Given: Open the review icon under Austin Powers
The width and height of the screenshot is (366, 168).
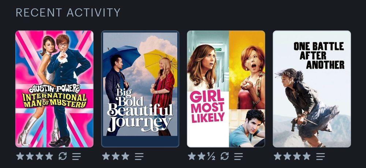Looking at the screenshot, I should click(x=76, y=156).
